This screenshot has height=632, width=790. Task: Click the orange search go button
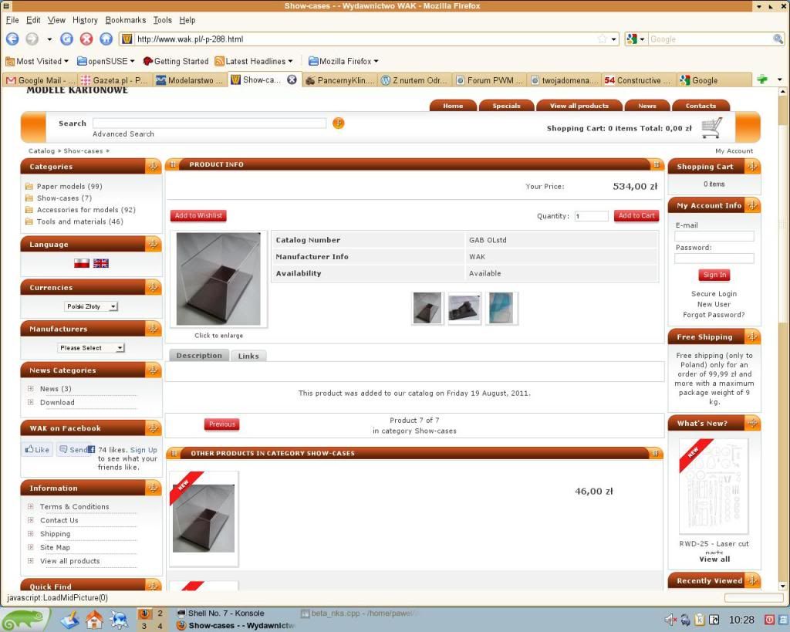pos(338,123)
